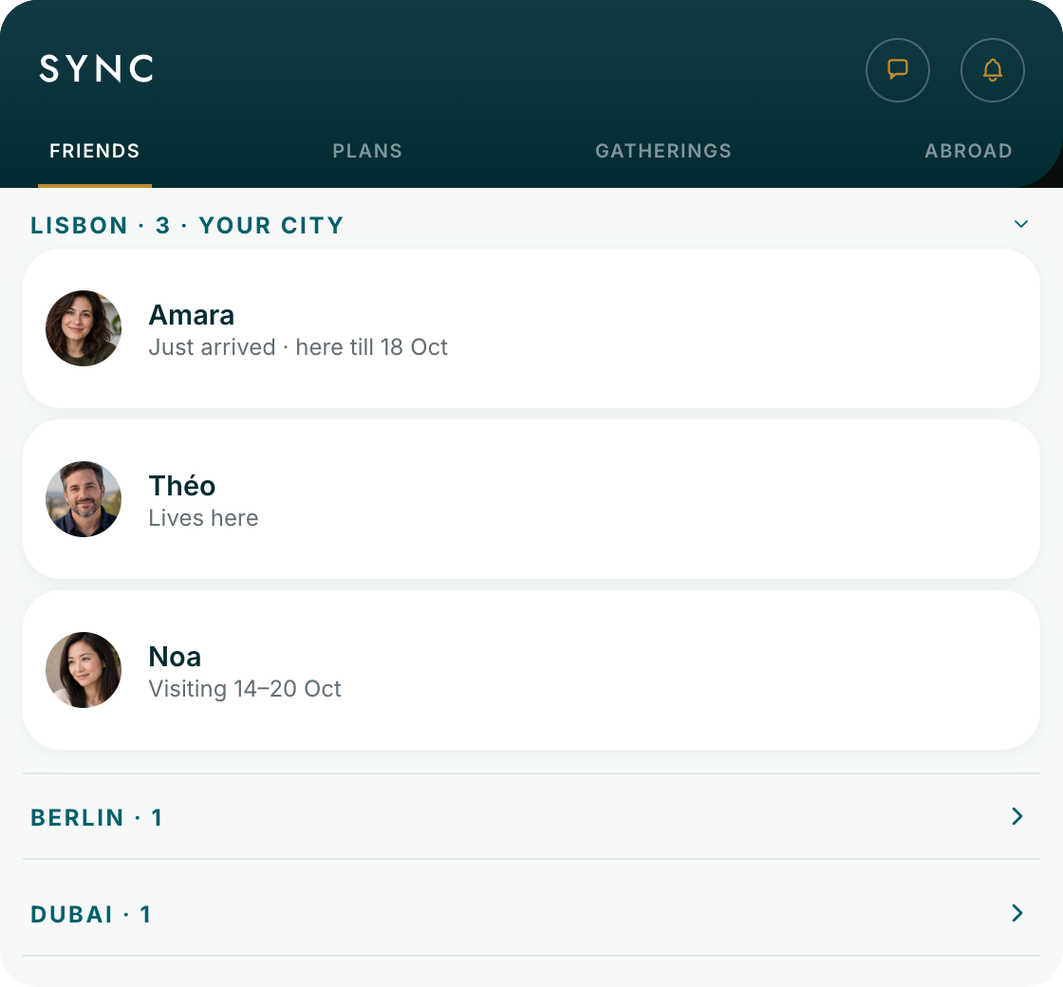Click 'Just arrived · here till 18 Oct' text
Image resolution: width=1063 pixels, height=987 pixels.
[298, 347]
